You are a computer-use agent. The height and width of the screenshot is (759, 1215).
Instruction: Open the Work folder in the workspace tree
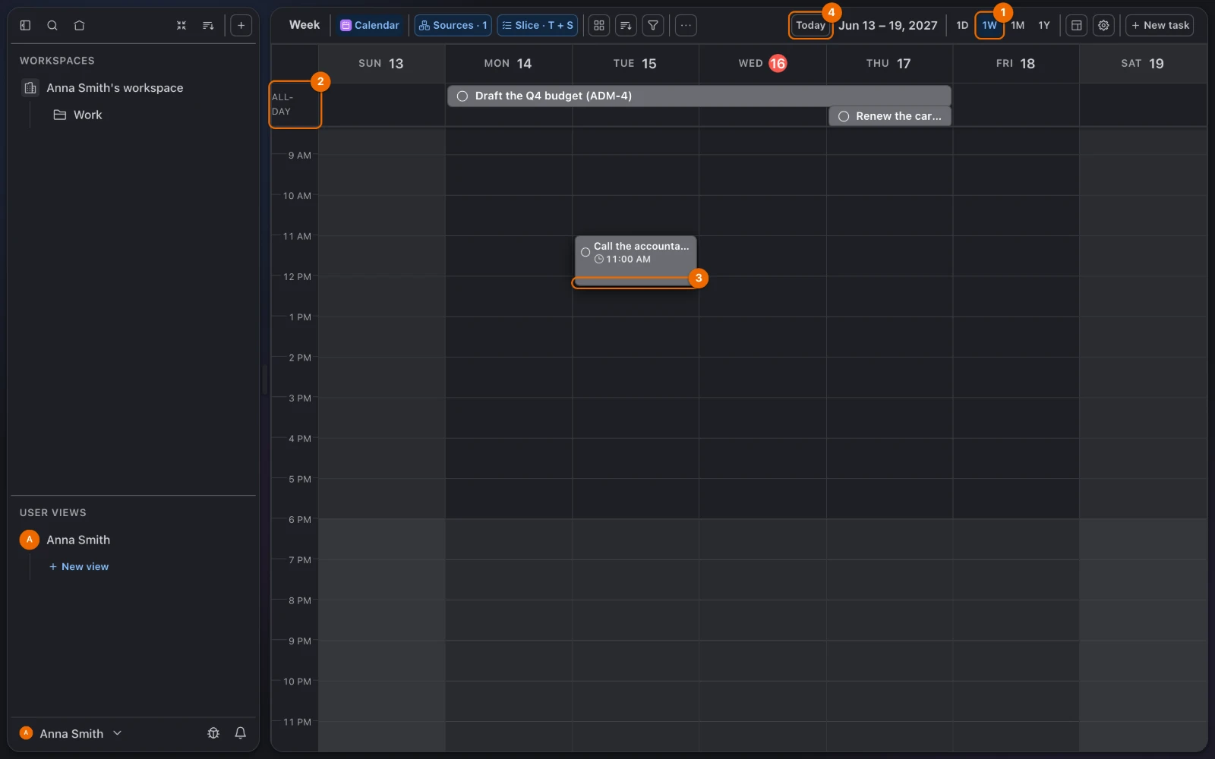tap(77, 115)
